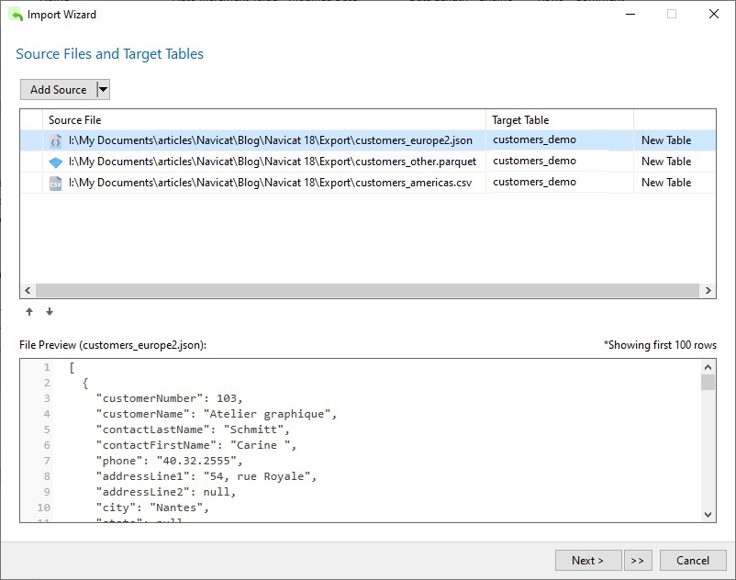Click the Add Source button
This screenshot has width=736, height=580.
point(58,90)
